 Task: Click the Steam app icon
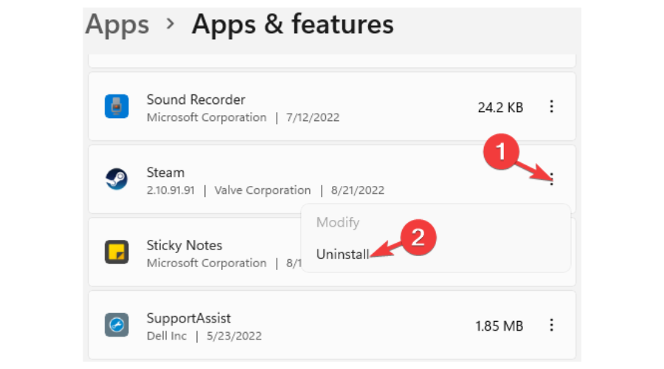(117, 179)
